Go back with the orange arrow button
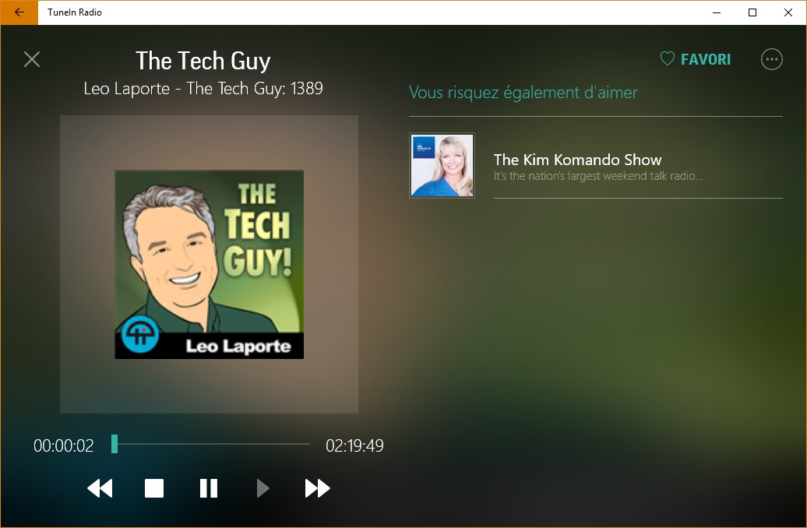807x528 pixels. tap(19, 12)
